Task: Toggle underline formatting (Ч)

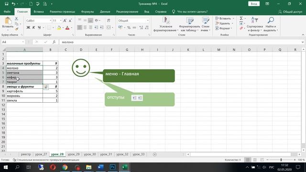Action: [x=39, y=28]
